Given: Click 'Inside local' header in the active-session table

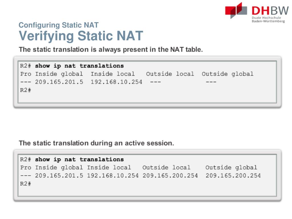Looking at the screenshot, I should click(109, 168).
